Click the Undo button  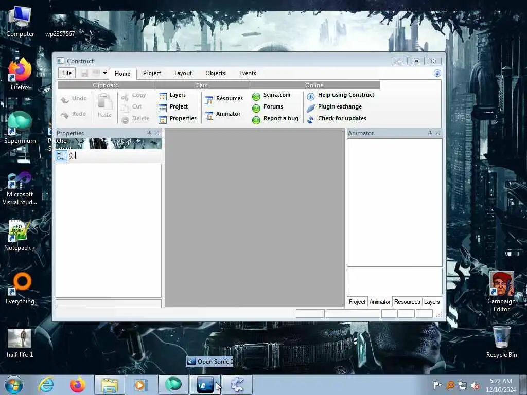pyautogui.click(x=74, y=99)
